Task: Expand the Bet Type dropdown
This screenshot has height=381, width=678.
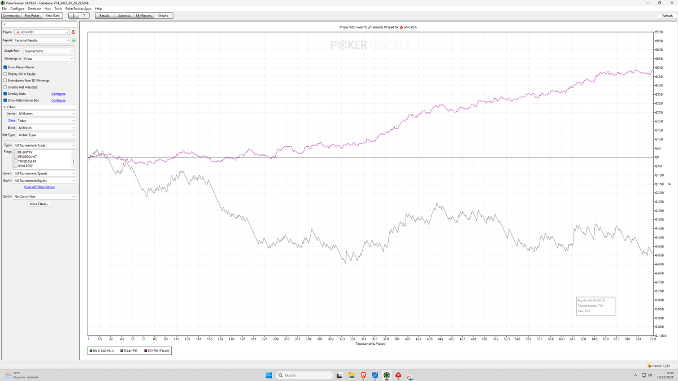Action: pos(46,135)
